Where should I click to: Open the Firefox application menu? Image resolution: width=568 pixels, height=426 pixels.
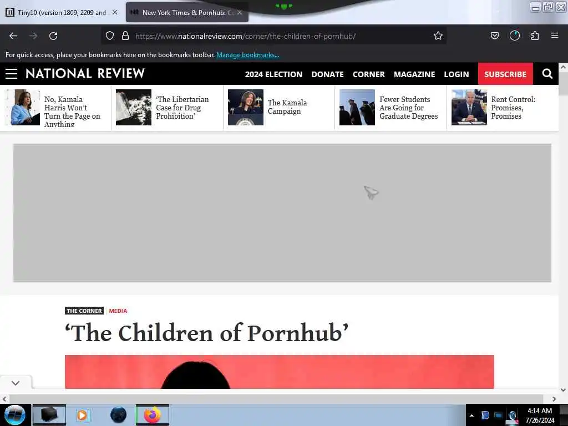(554, 35)
